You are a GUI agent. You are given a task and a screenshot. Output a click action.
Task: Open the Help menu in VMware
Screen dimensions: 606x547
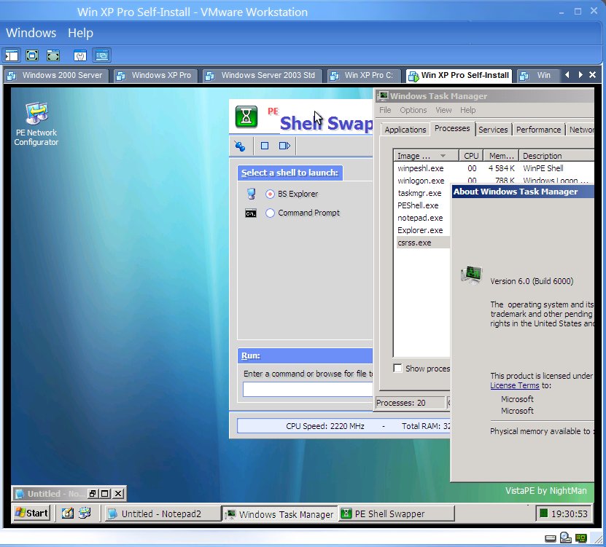point(80,33)
